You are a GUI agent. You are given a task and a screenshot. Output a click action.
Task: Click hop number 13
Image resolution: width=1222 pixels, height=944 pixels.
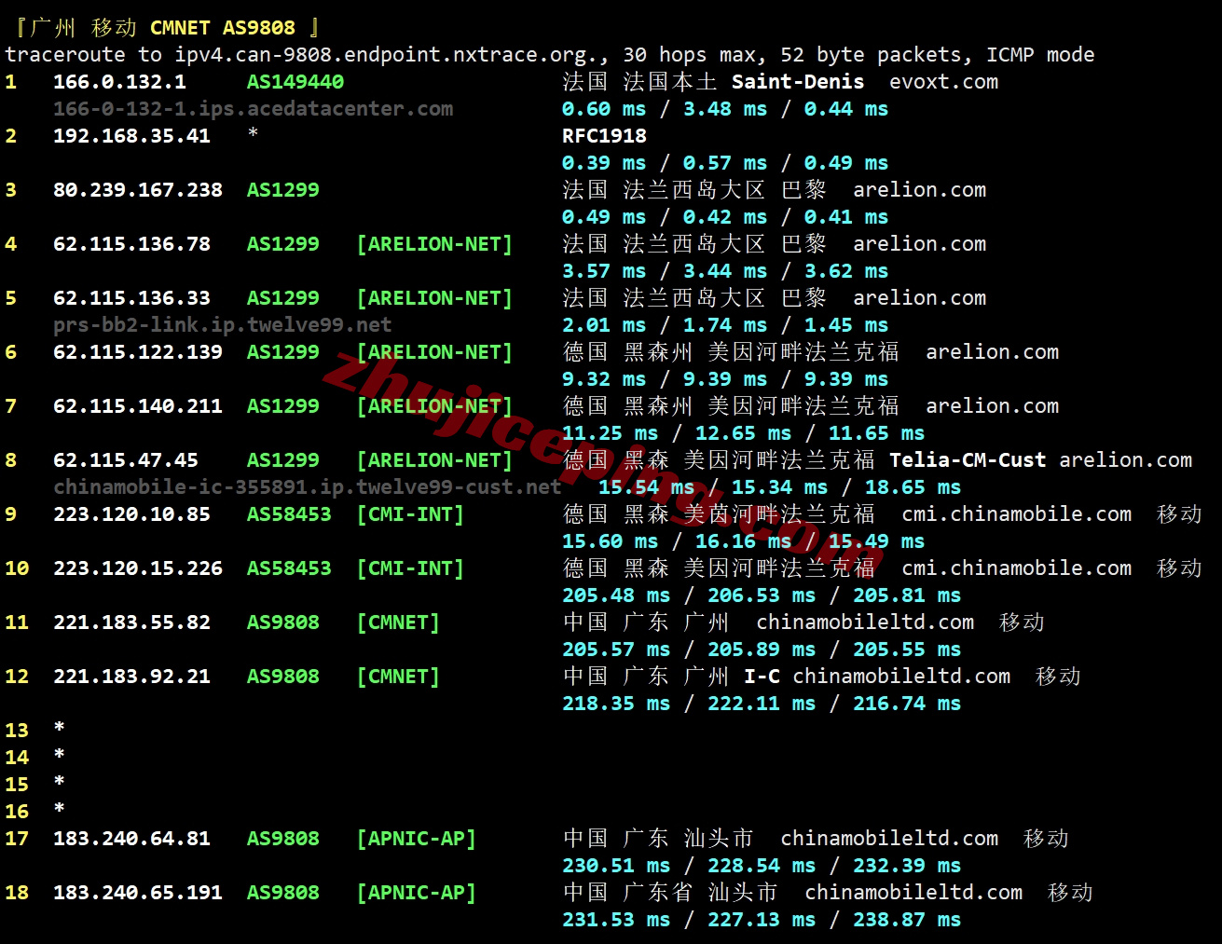[17, 731]
